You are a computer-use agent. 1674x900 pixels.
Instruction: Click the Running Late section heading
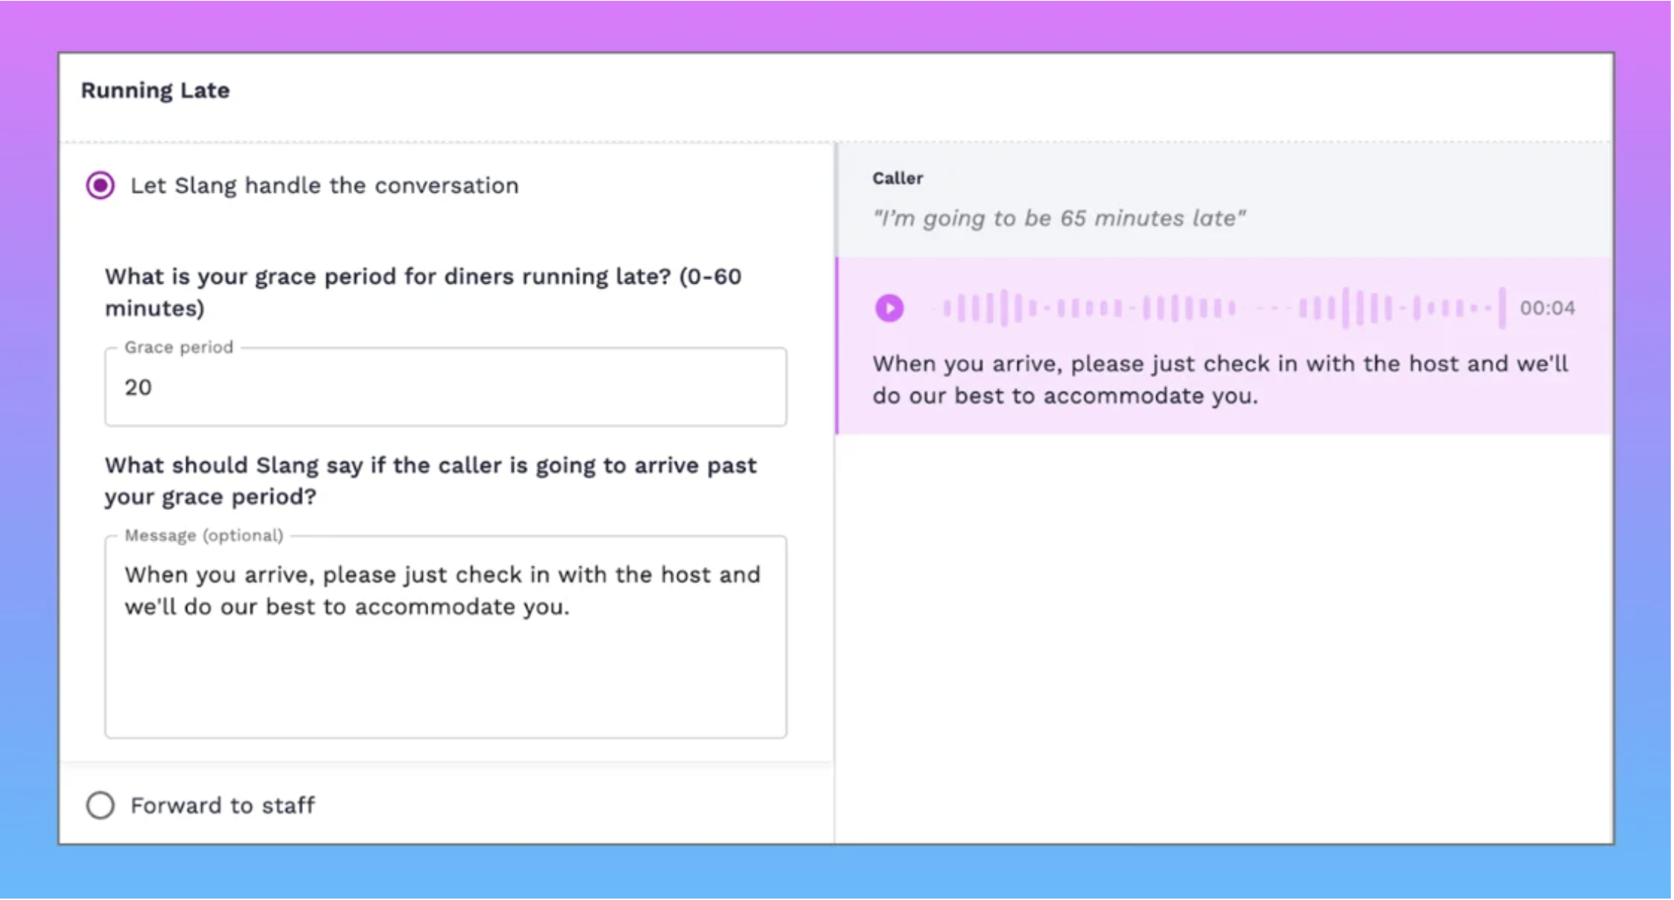click(155, 91)
